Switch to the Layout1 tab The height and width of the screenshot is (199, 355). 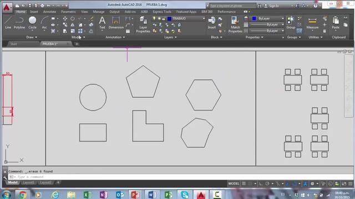pos(28,182)
